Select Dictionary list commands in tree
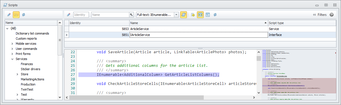Image resolution: width=341 pixels, height=105 pixels. tap(32, 33)
